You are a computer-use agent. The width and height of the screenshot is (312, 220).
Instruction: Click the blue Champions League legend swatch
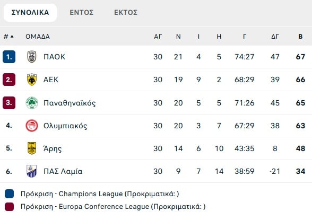click(x=10, y=194)
